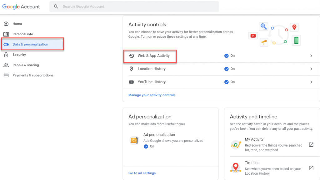The image size is (320, 180).
Task: Click Activity controls heading
Action: coord(147,25)
